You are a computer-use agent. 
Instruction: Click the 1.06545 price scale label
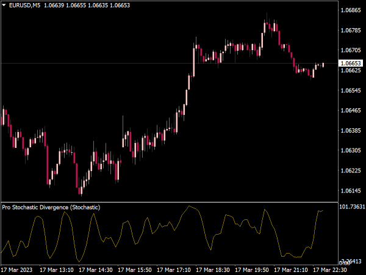tap(351, 90)
